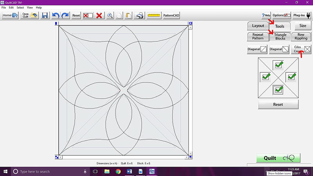Viewport: 313px width, 176px height.
Task: Click Reset below the triangle checkboxes
Action: click(x=278, y=104)
